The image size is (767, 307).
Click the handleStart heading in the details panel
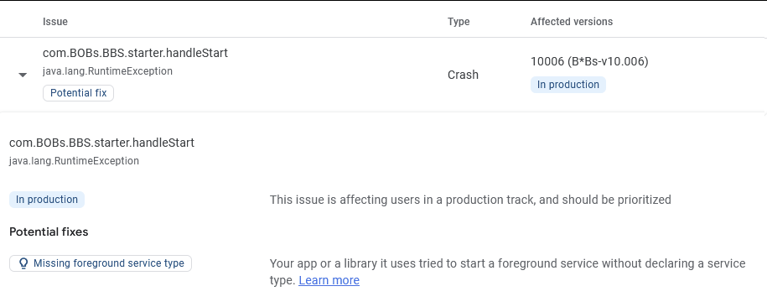[101, 143]
